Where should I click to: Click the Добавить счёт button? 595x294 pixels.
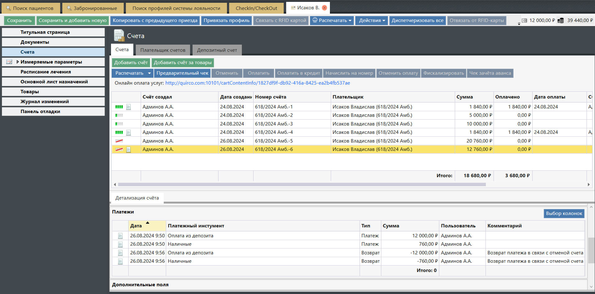131,63
